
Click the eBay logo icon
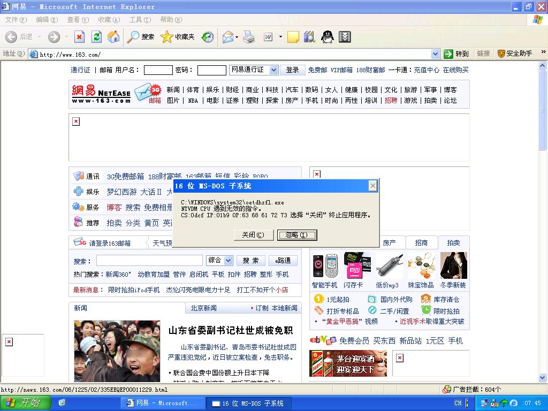coord(323,340)
